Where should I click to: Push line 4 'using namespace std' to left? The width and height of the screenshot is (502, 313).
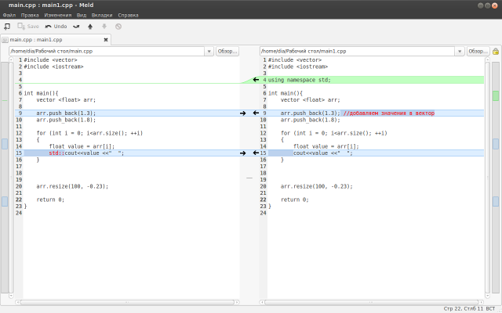click(256, 80)
